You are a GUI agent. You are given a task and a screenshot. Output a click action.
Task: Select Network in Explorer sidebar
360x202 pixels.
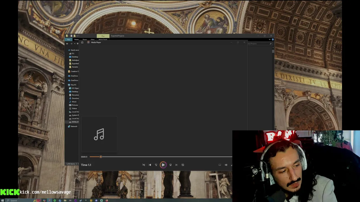(73, 127)
